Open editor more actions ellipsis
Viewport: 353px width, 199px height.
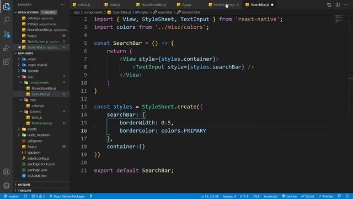[x=346, y=5]
